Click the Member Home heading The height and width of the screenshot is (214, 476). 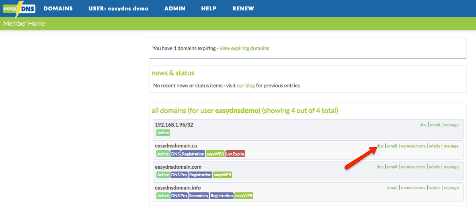click(24, 23)
